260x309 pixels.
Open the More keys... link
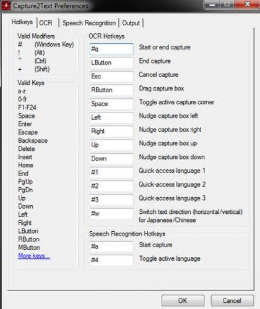pos(34,256)
